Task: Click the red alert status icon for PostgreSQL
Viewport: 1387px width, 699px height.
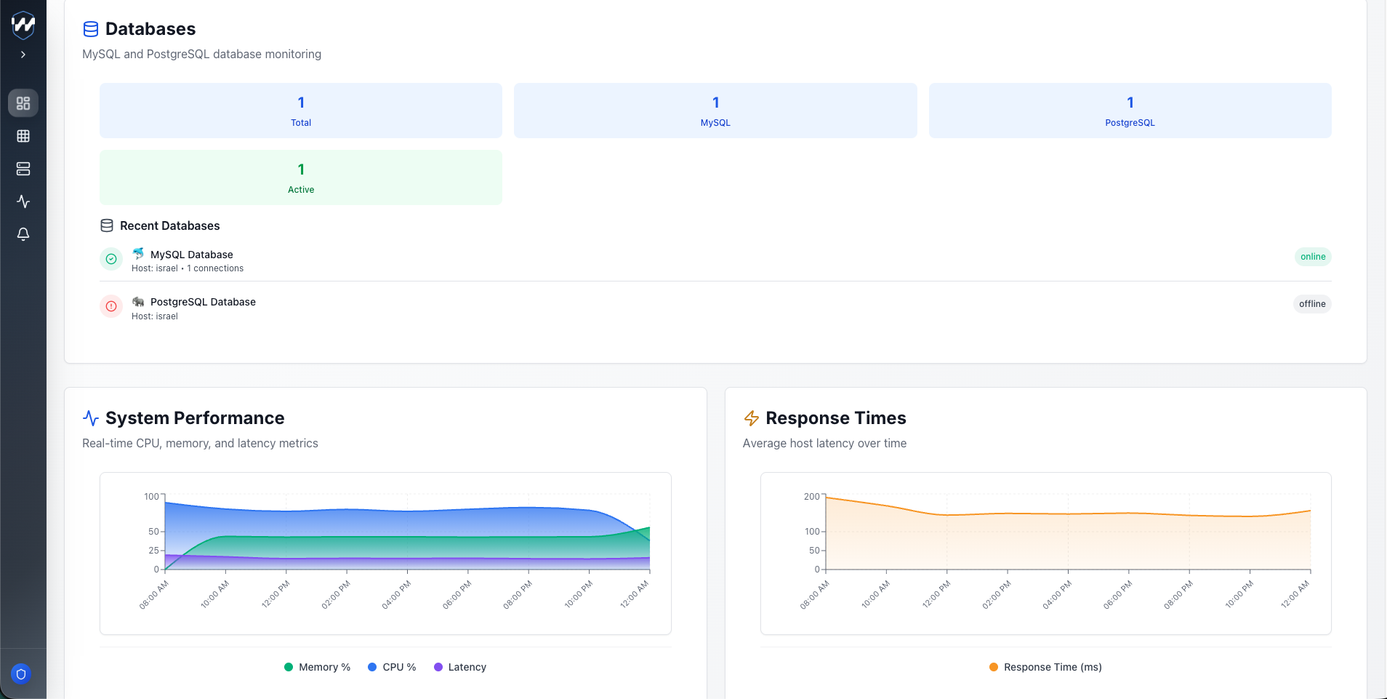Action: pos(111,306)
